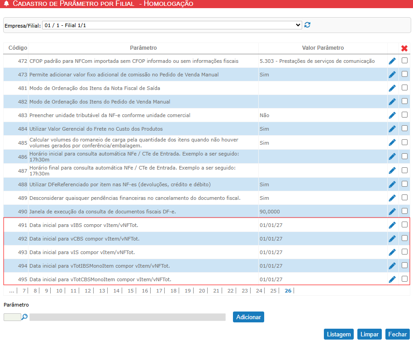Image resolution: width=413 pixels, height=340 pixels.
Task: Select checkbox on row 483
Action: 404,115
